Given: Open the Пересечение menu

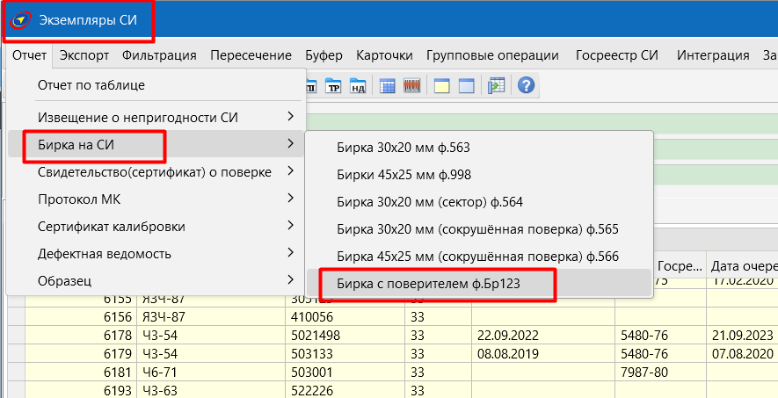Looking at the screenshot, I should tap(251, 55).
